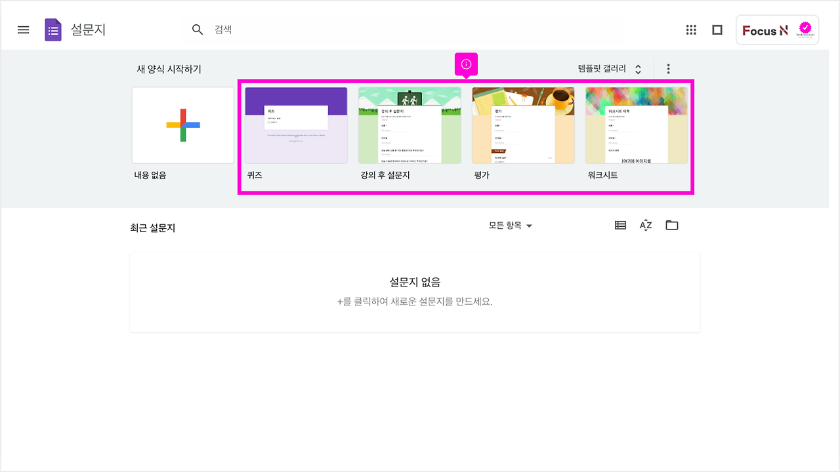This screenshot has width=840, height=472.
Task: Click the Google Forms logo icon
Action: [x=52, y=29]
